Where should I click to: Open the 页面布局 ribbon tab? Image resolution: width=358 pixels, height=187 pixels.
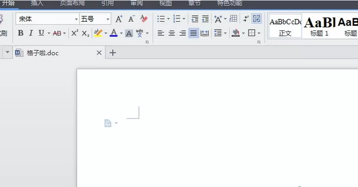coord(72,3)
